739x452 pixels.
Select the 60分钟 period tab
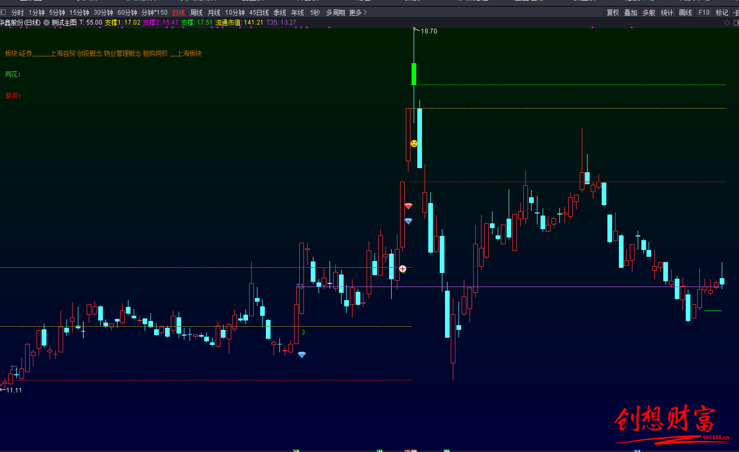point(127,13)
